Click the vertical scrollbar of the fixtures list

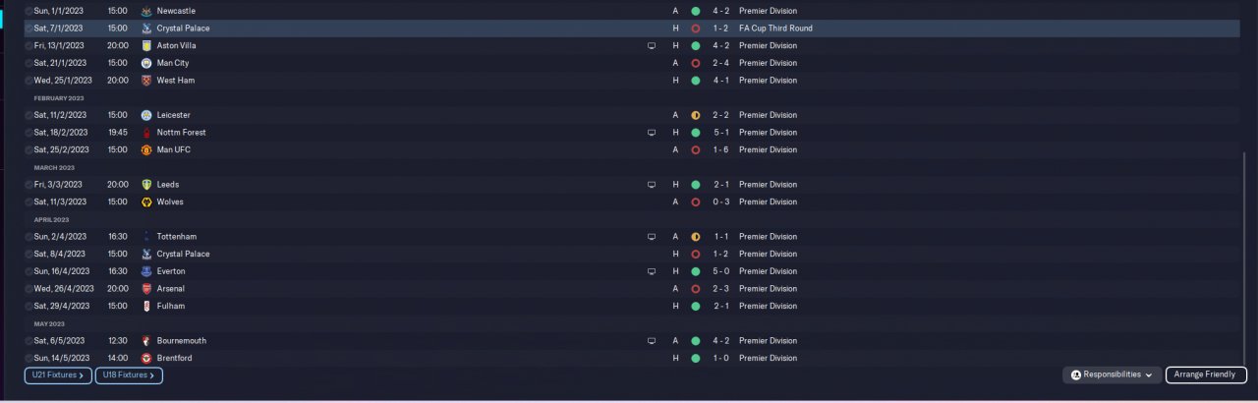tap(1244, 256)
